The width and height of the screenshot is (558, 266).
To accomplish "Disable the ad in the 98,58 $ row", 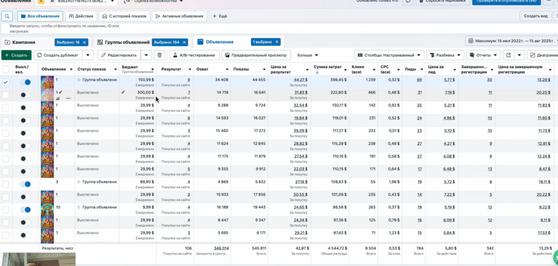I will click(25, 210).
